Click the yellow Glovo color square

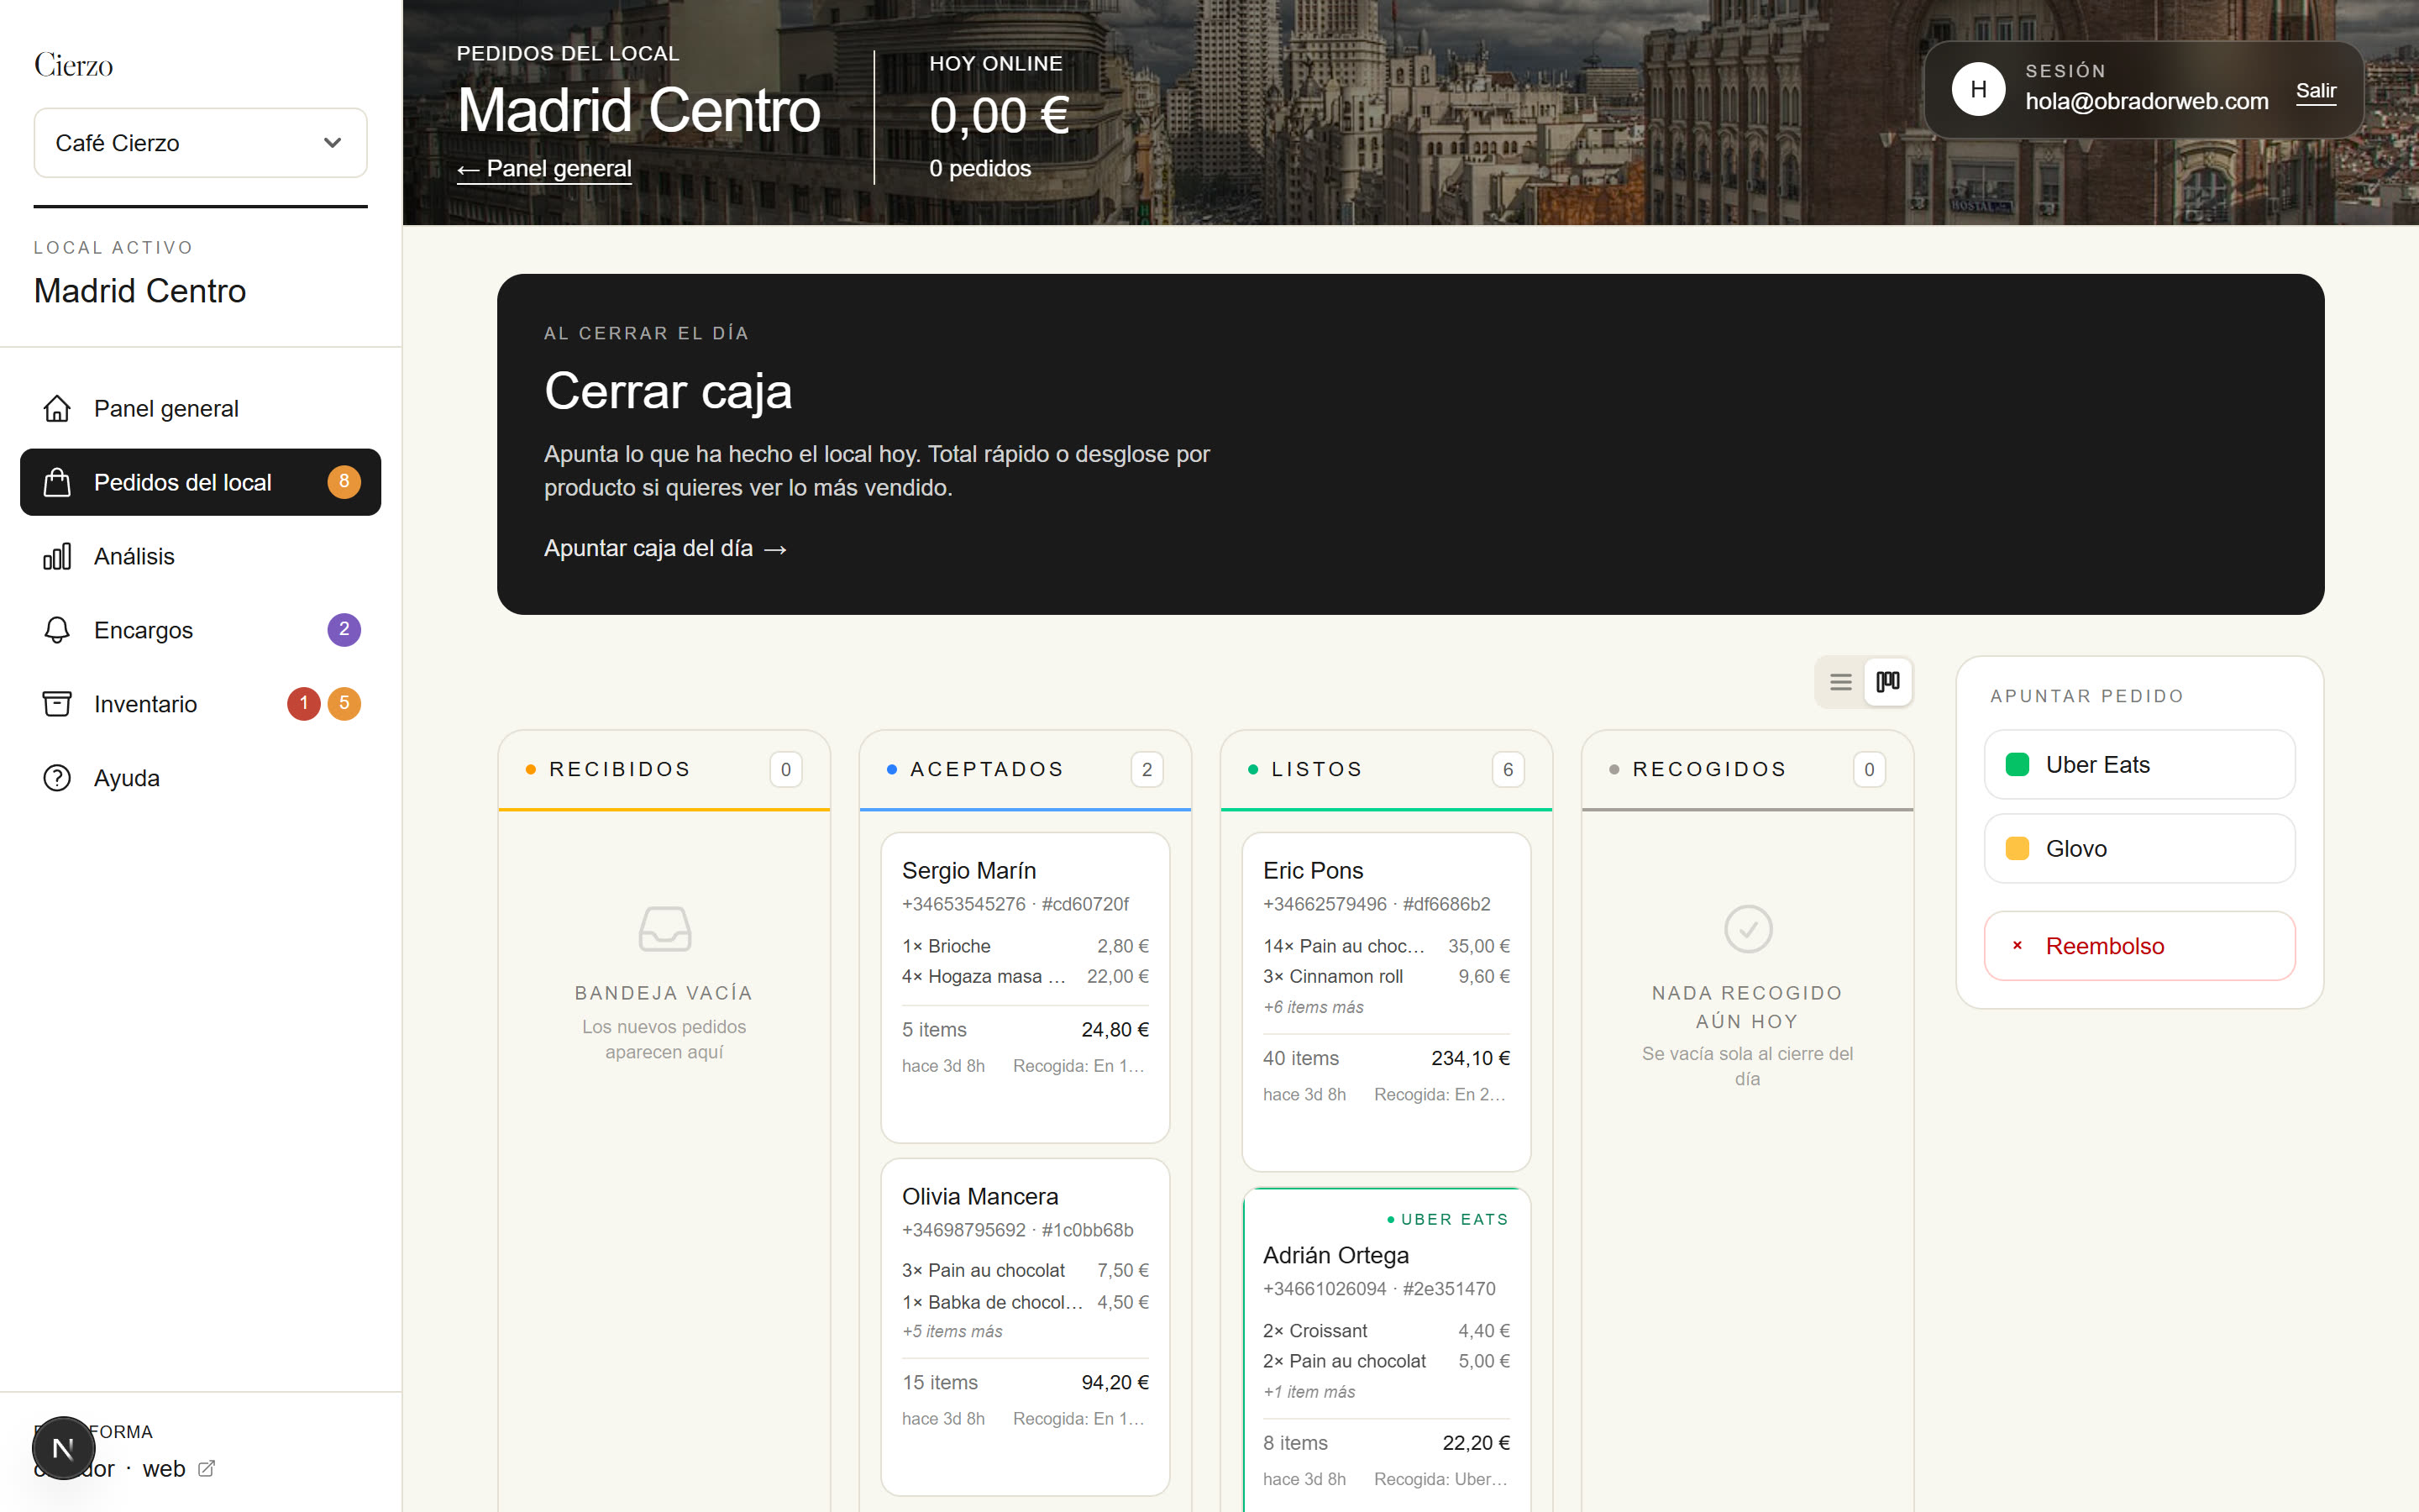(2018, 849)
